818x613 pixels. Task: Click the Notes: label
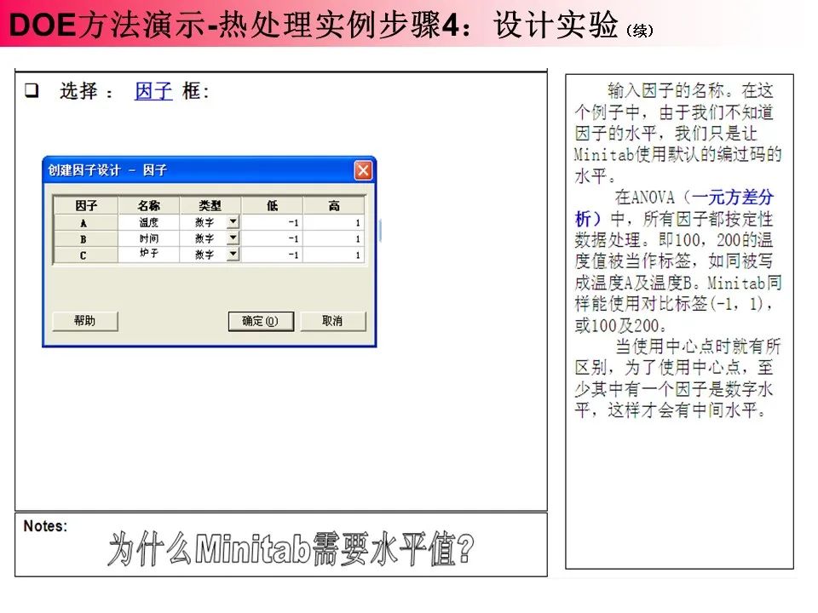click(45, 526)
